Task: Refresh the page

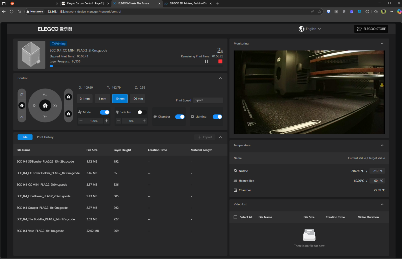Action: [11, 11]
